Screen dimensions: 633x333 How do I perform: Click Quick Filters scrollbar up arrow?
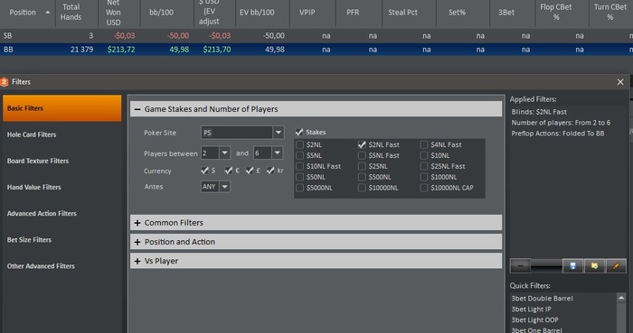[621, 299]
